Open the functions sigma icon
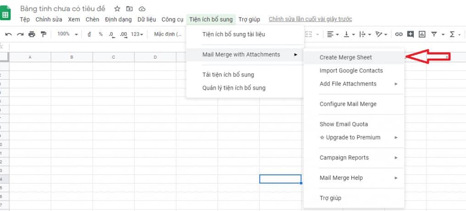The image size is (466, 211). point(452,34)
